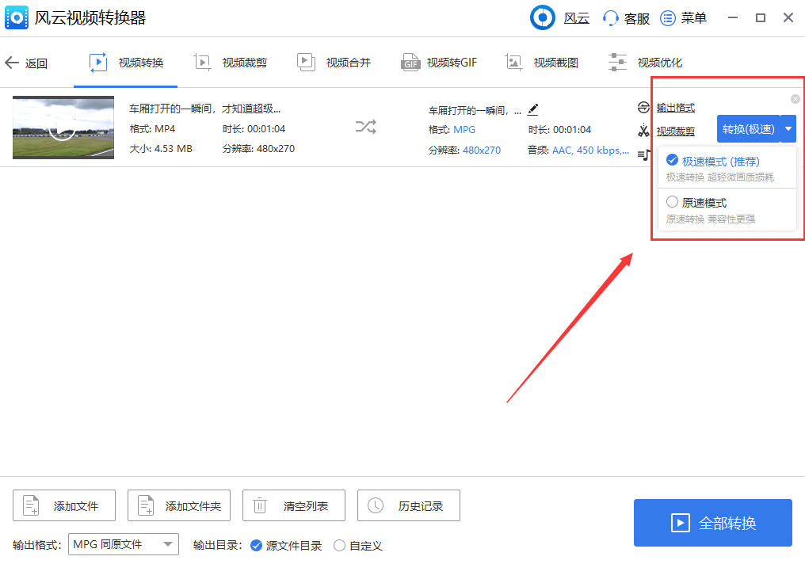The height and width of the screenshot is (564, 805).
Task: Open history via the clock icon
Action: tap(408, 505)
